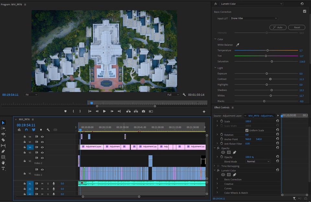Mute audio track A1
The height and width of the screenshot is (202, 311).
(x=42, y=184)
